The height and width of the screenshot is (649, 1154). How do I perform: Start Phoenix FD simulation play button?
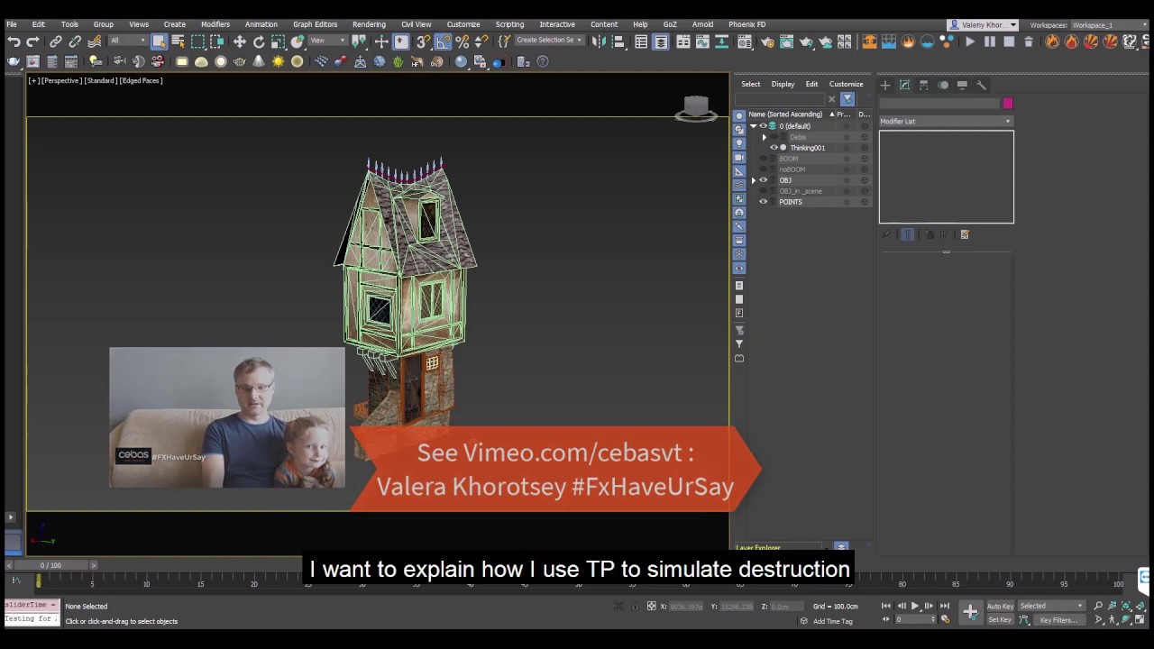tap(970, 41)
